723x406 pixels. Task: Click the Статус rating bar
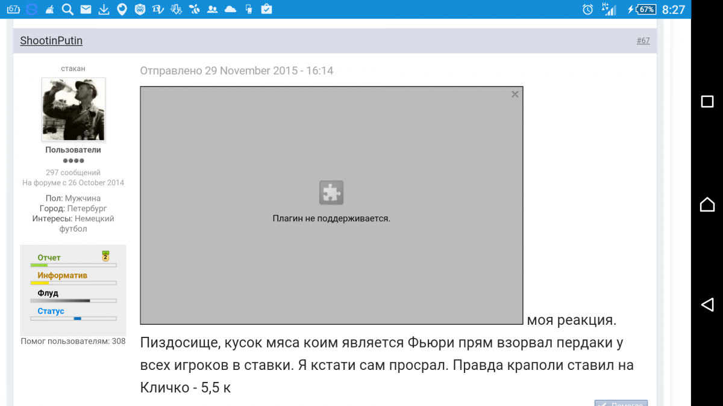point(73,318)
